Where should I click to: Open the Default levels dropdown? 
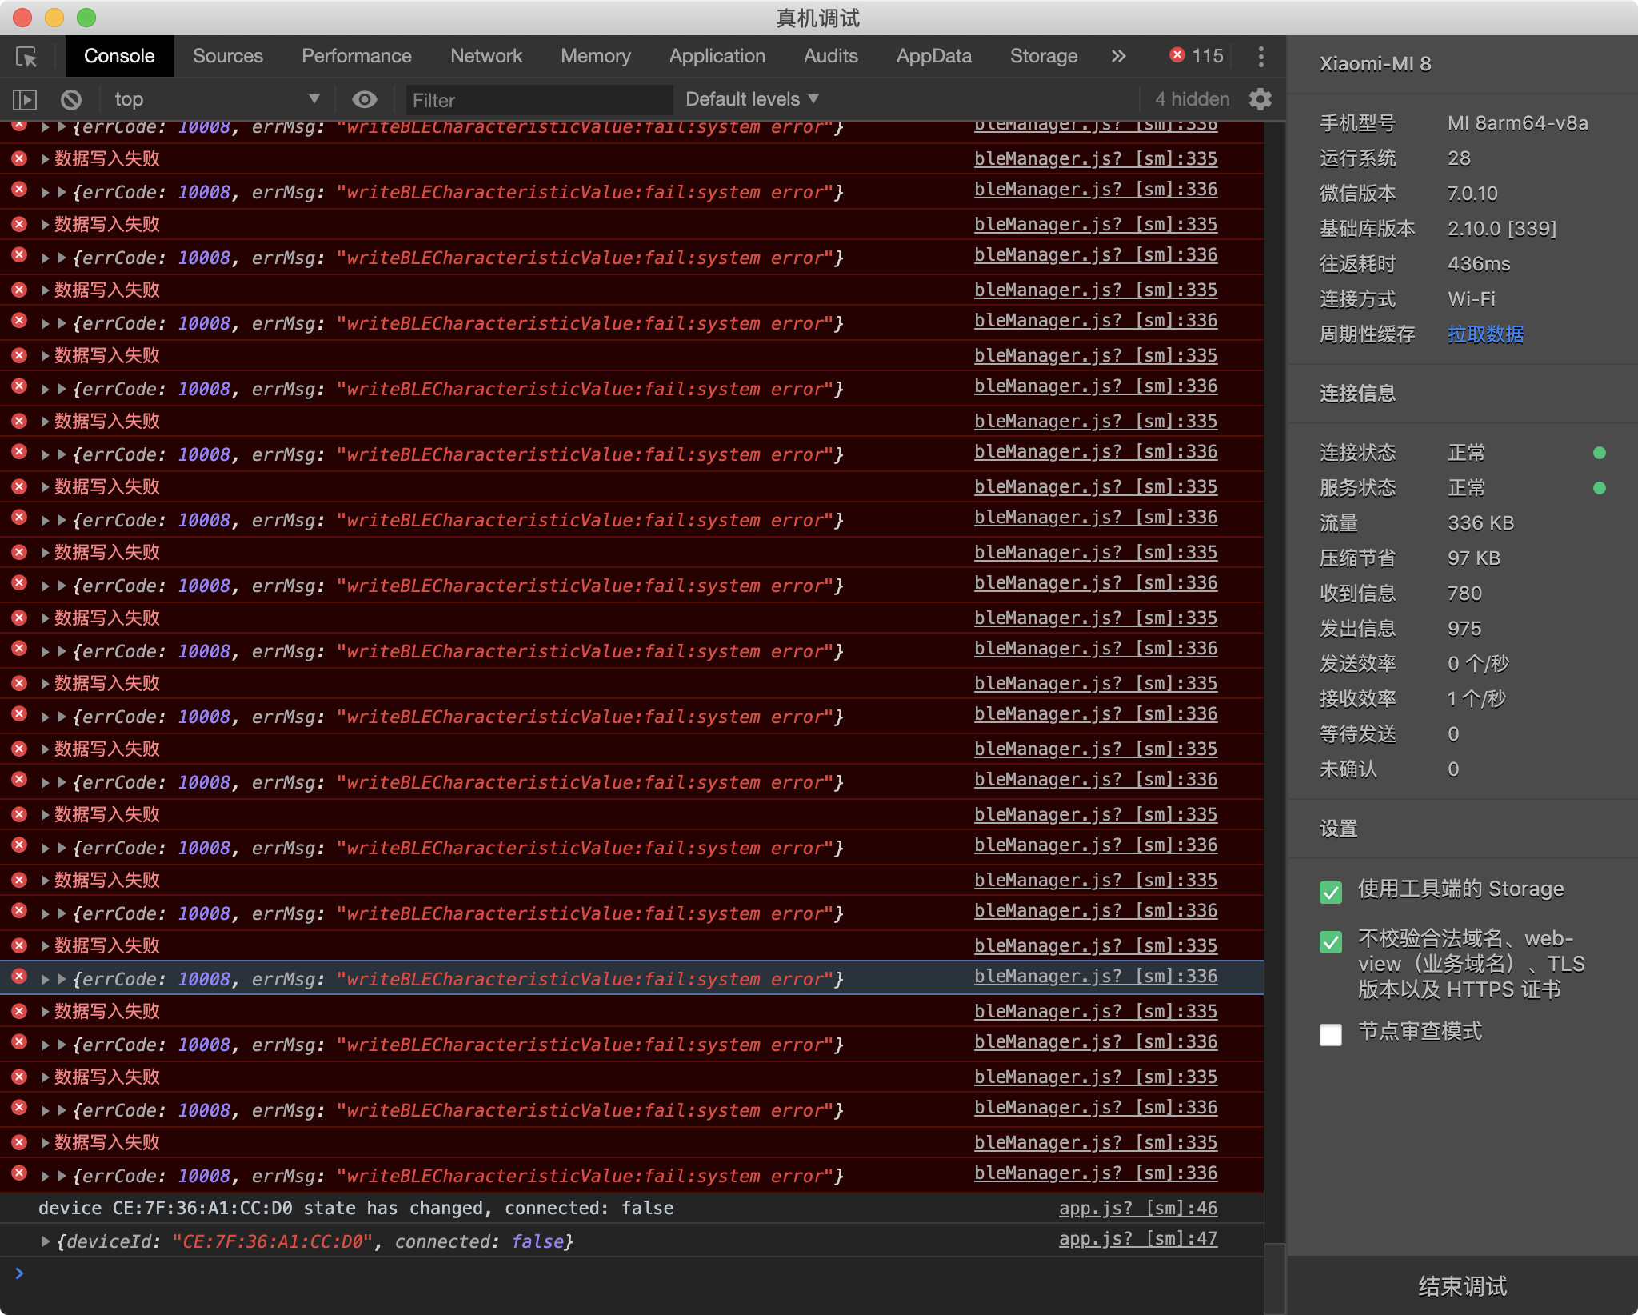(x=752, y=99)
